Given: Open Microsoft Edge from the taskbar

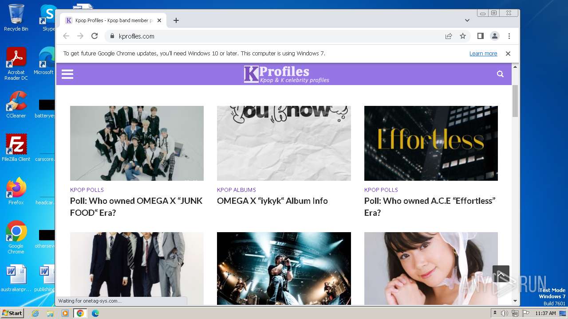Looking at the screenshot, I should click(x=95, y=313).
